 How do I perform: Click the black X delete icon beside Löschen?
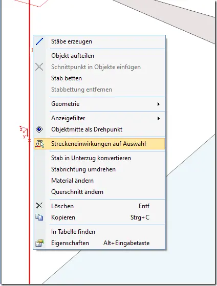[x=39, y=206]
